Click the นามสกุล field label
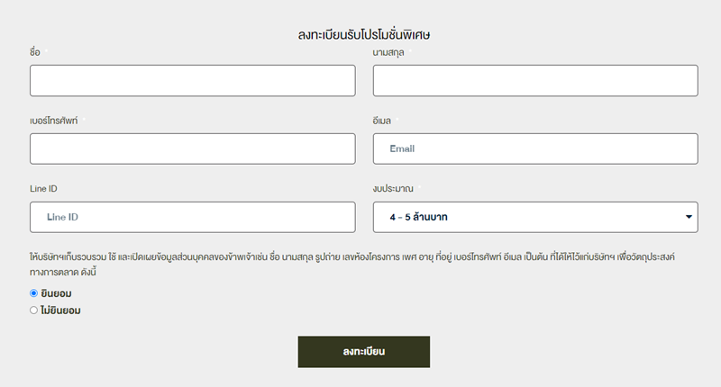721x387 pixels. coord(388,52)
